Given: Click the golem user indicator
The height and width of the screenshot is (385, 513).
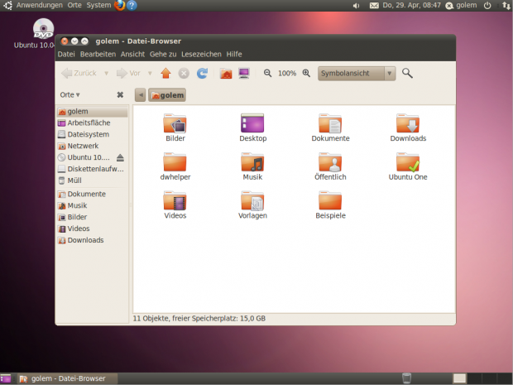Looking at the screenshot, I should pos(462,6).
